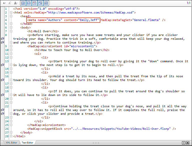Toggle syntax coloring for tags
This screenshot has width=192, height=146.
point(29,3)
